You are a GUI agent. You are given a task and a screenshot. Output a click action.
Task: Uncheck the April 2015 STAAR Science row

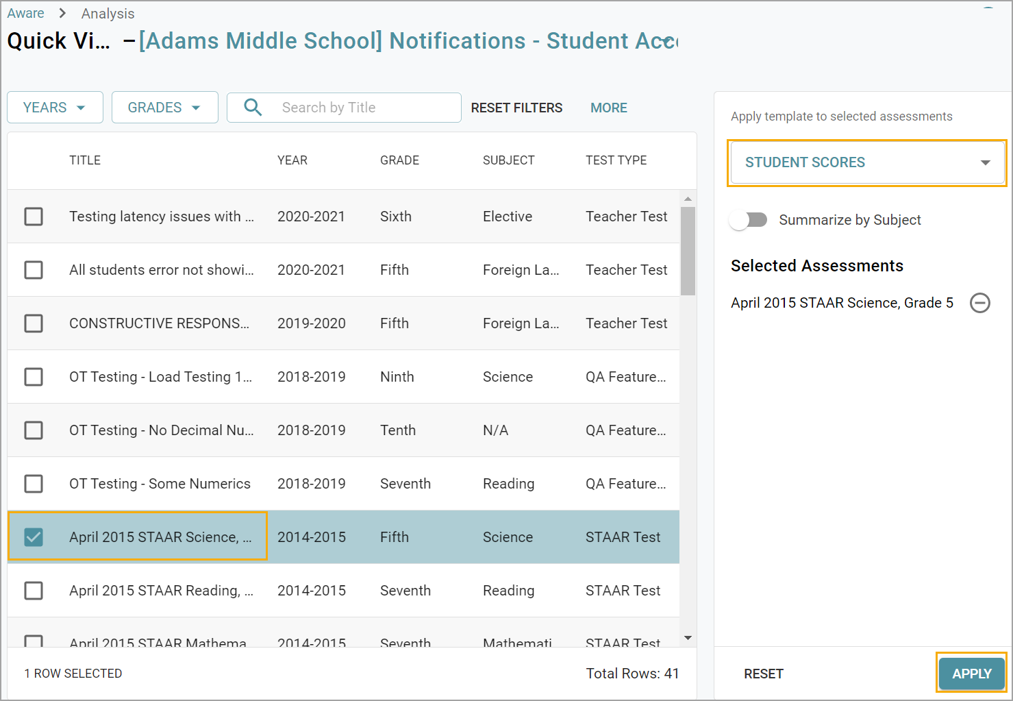[34, 537]
